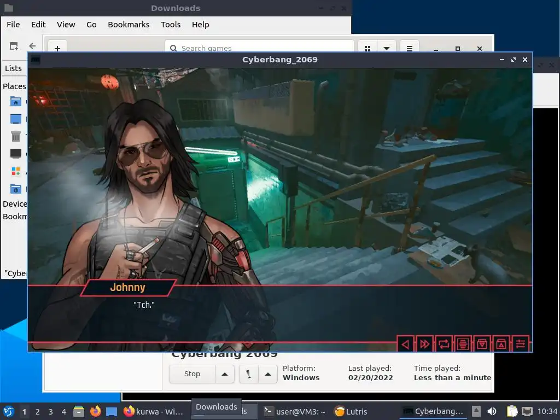Screen dimensions: 560x420
Task: Open the Edit menu in Downloads window
Action: pyautogui.click(x=38, y=25)
